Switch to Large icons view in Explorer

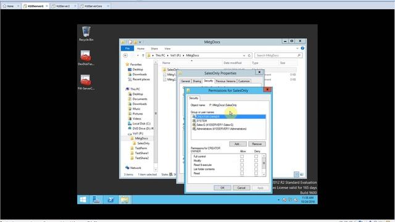(x=302, y=174)
